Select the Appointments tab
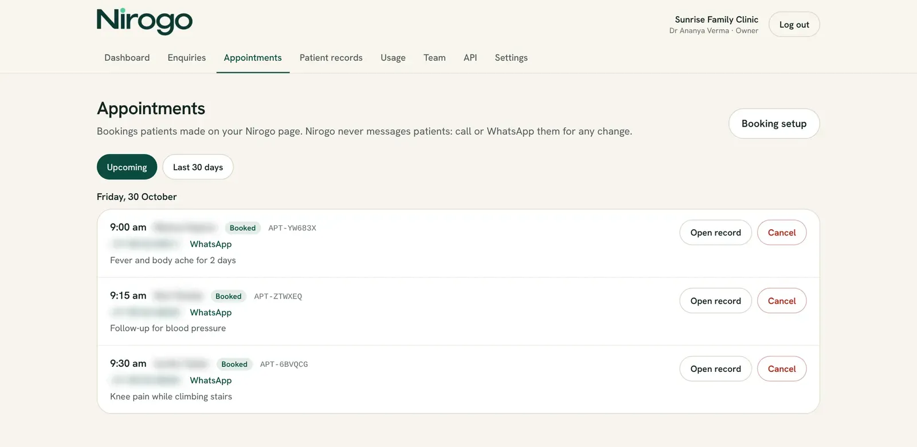Image resolution: width=917 pixels, height=447 pixels. point(253,58)
